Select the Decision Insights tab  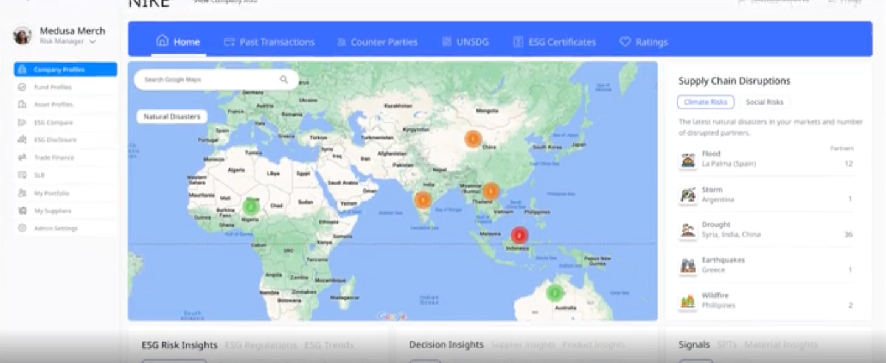(x=446, y=345)
